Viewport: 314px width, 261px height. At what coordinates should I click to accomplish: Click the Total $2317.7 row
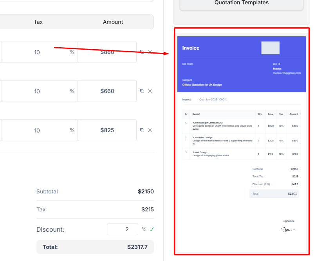pos(274,193)
